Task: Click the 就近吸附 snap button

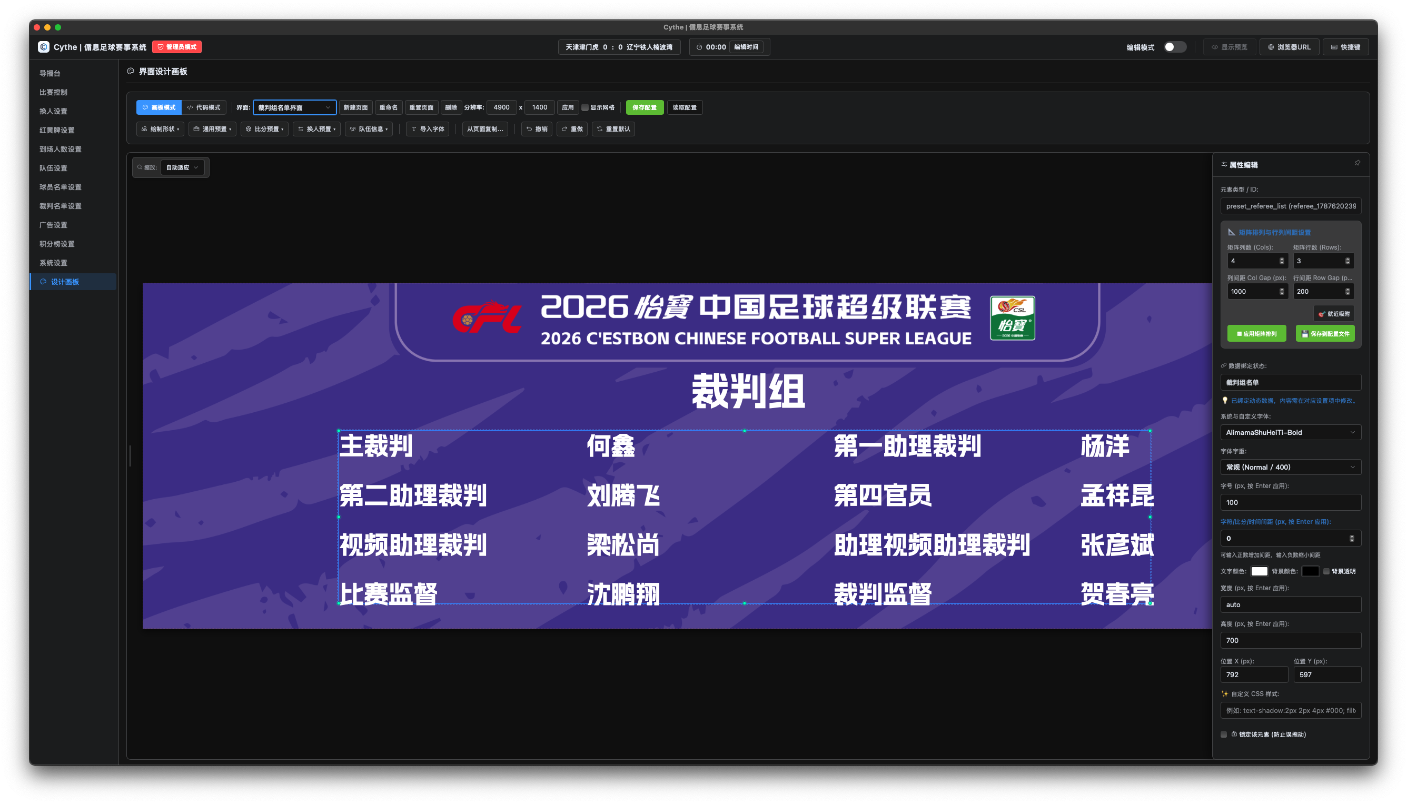Action: tap(1334, 314)
